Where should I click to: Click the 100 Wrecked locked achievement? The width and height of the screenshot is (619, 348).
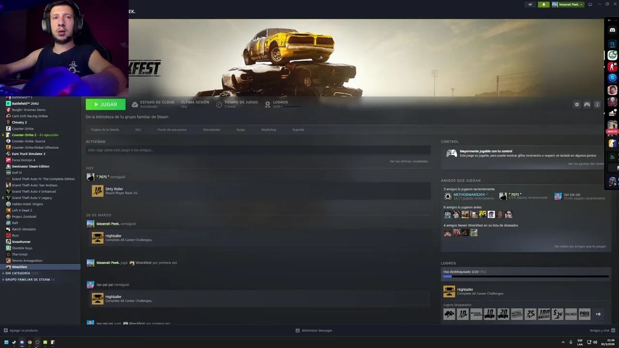(544, 314)
